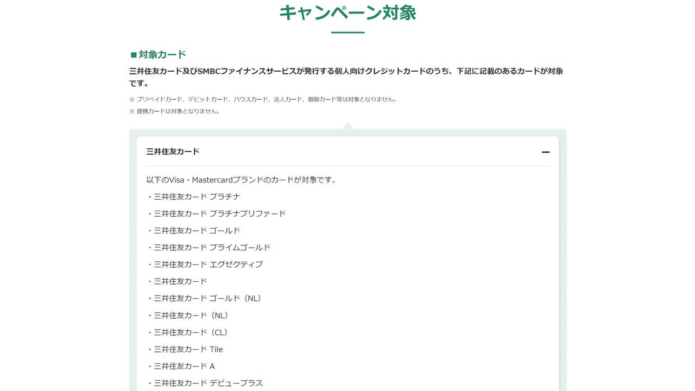
Task: Select the 三井住友カード Tile list entry
Action: point(185,349)
